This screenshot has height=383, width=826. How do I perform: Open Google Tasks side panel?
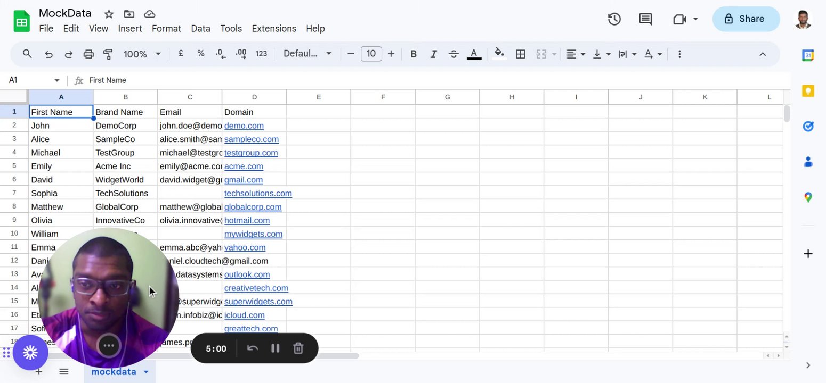(808, 126)
